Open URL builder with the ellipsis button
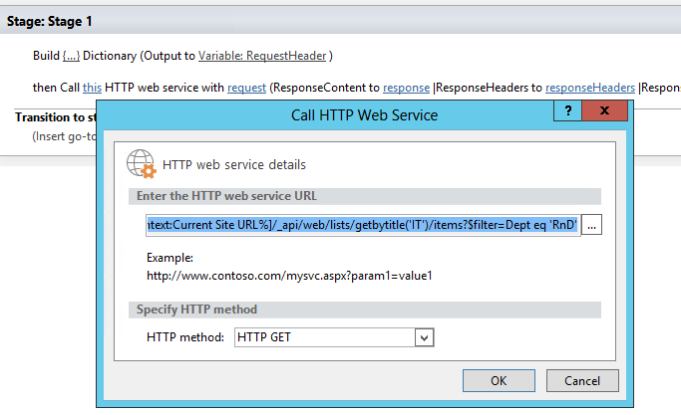The image size is (681, 415). point(592,226)
